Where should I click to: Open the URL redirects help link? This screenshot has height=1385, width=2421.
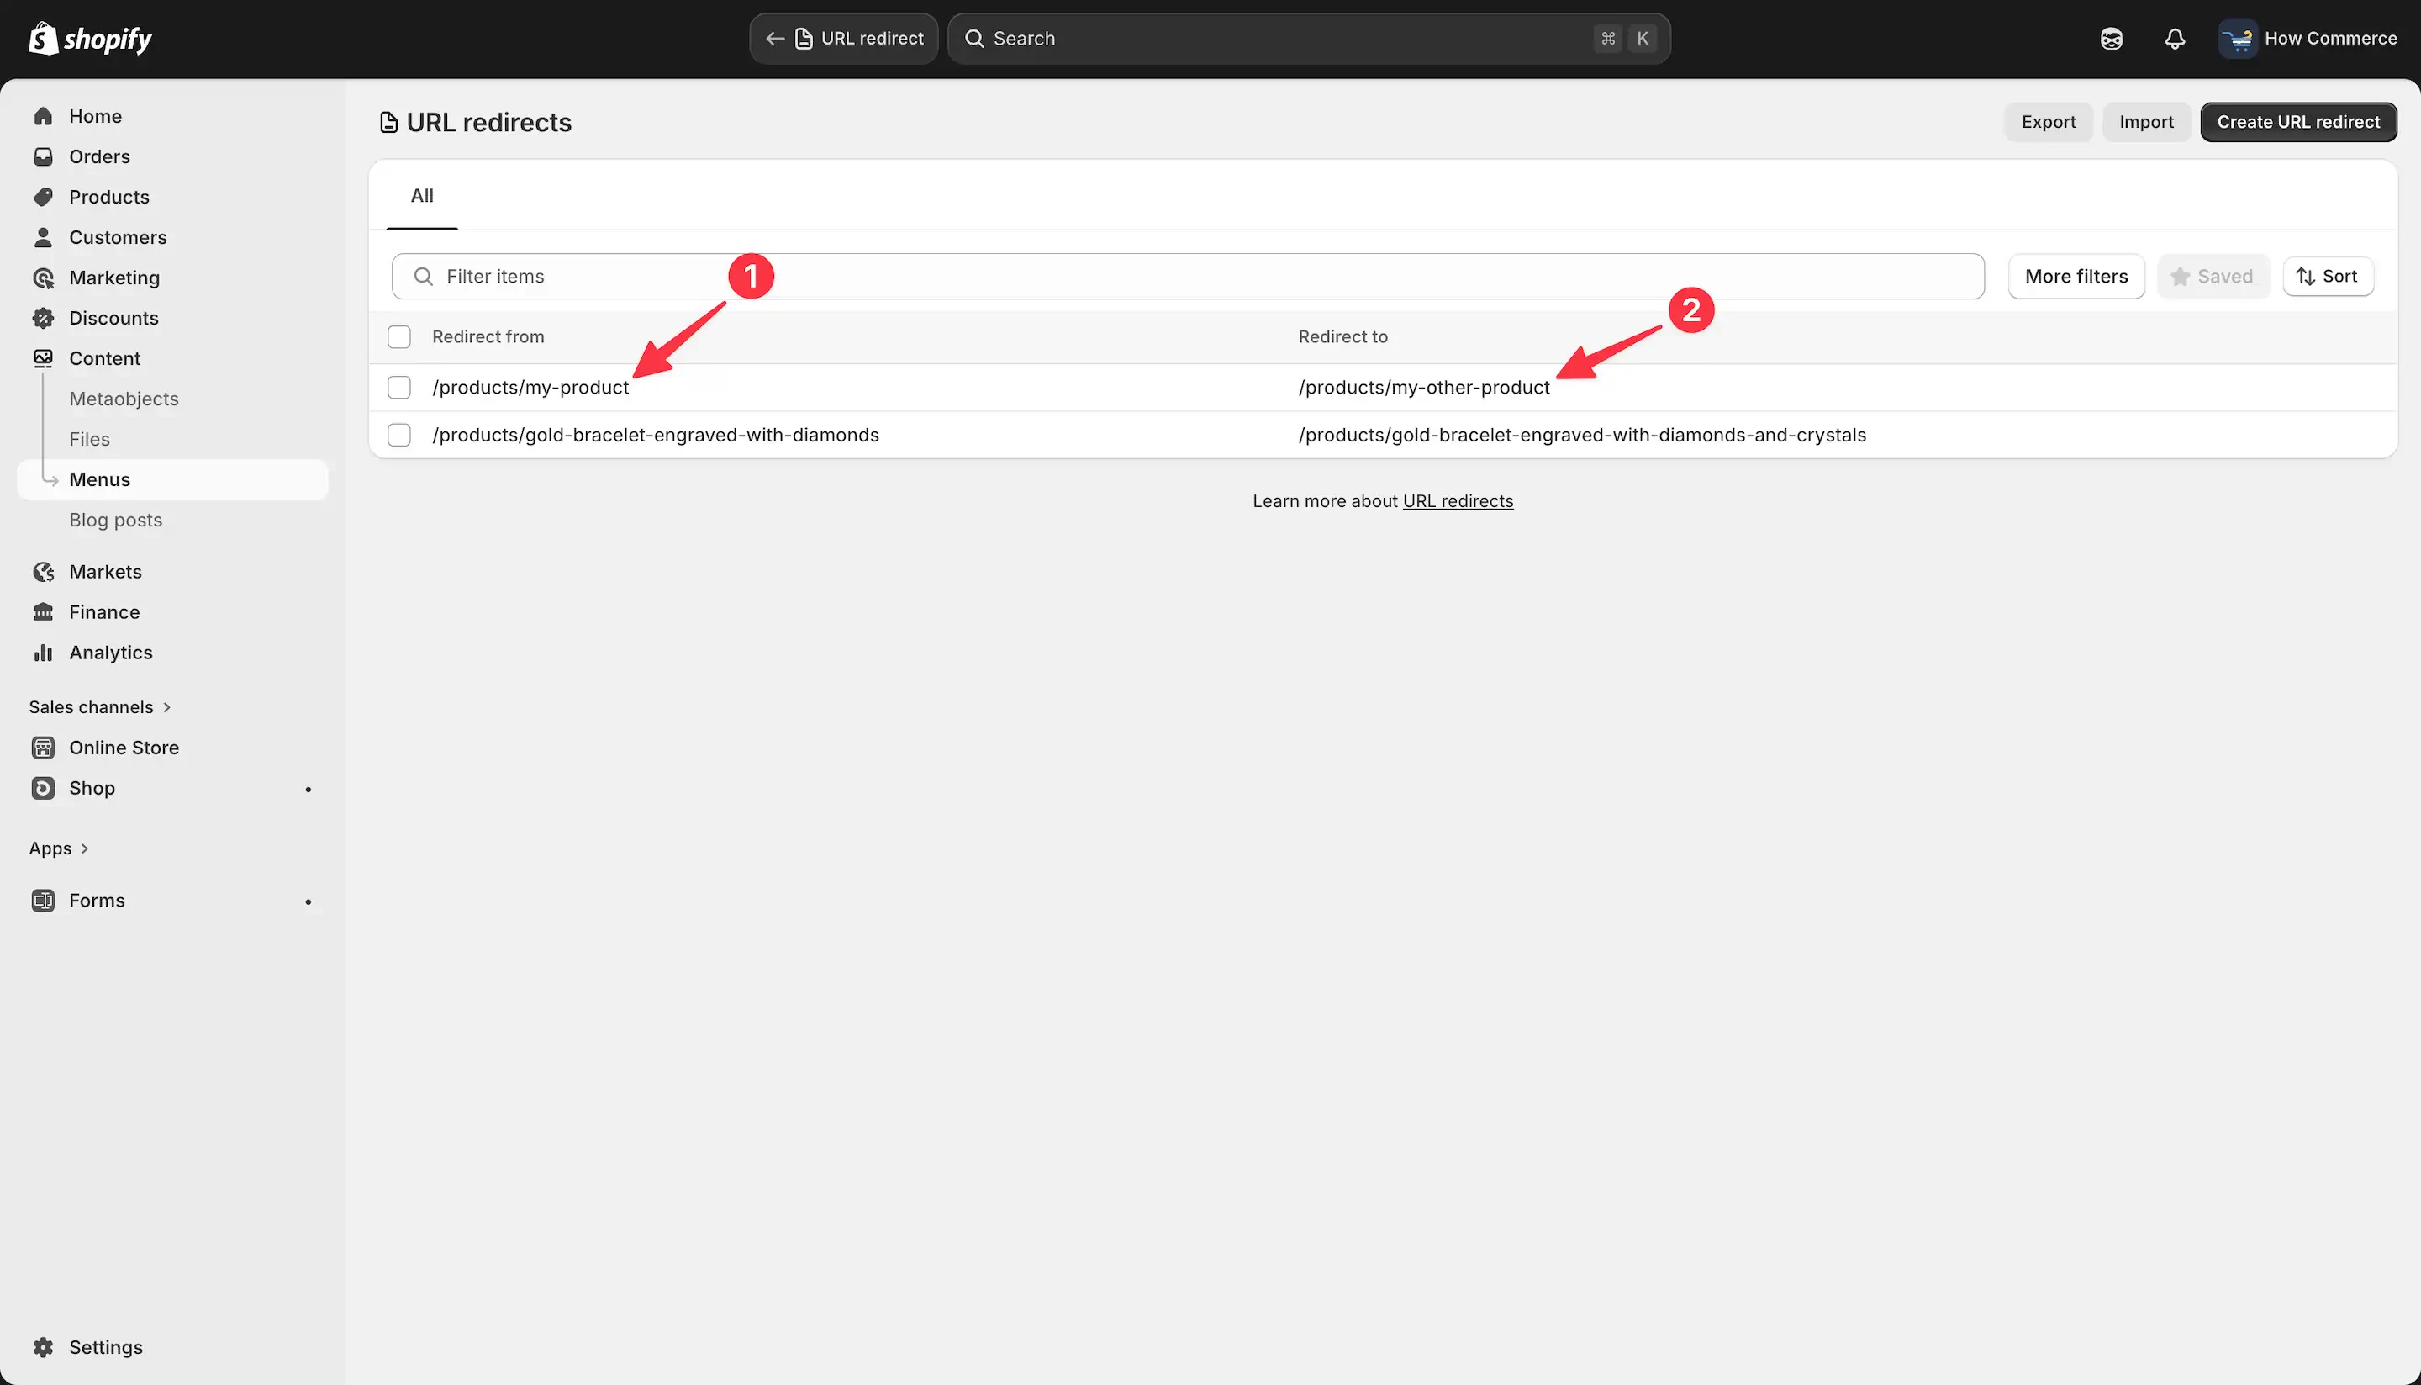click(1458, 501)
